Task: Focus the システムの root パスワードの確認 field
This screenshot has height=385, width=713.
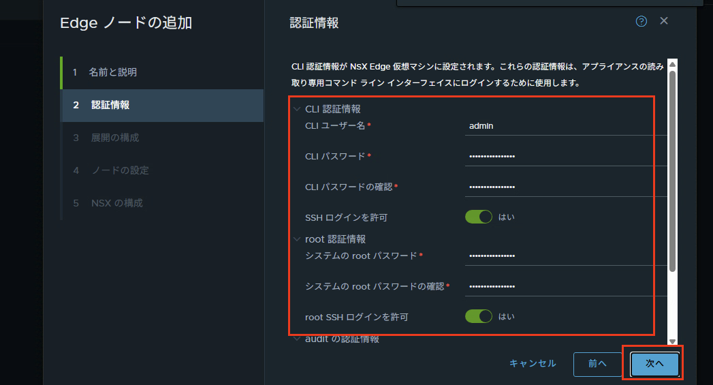Action: point(566,287)
